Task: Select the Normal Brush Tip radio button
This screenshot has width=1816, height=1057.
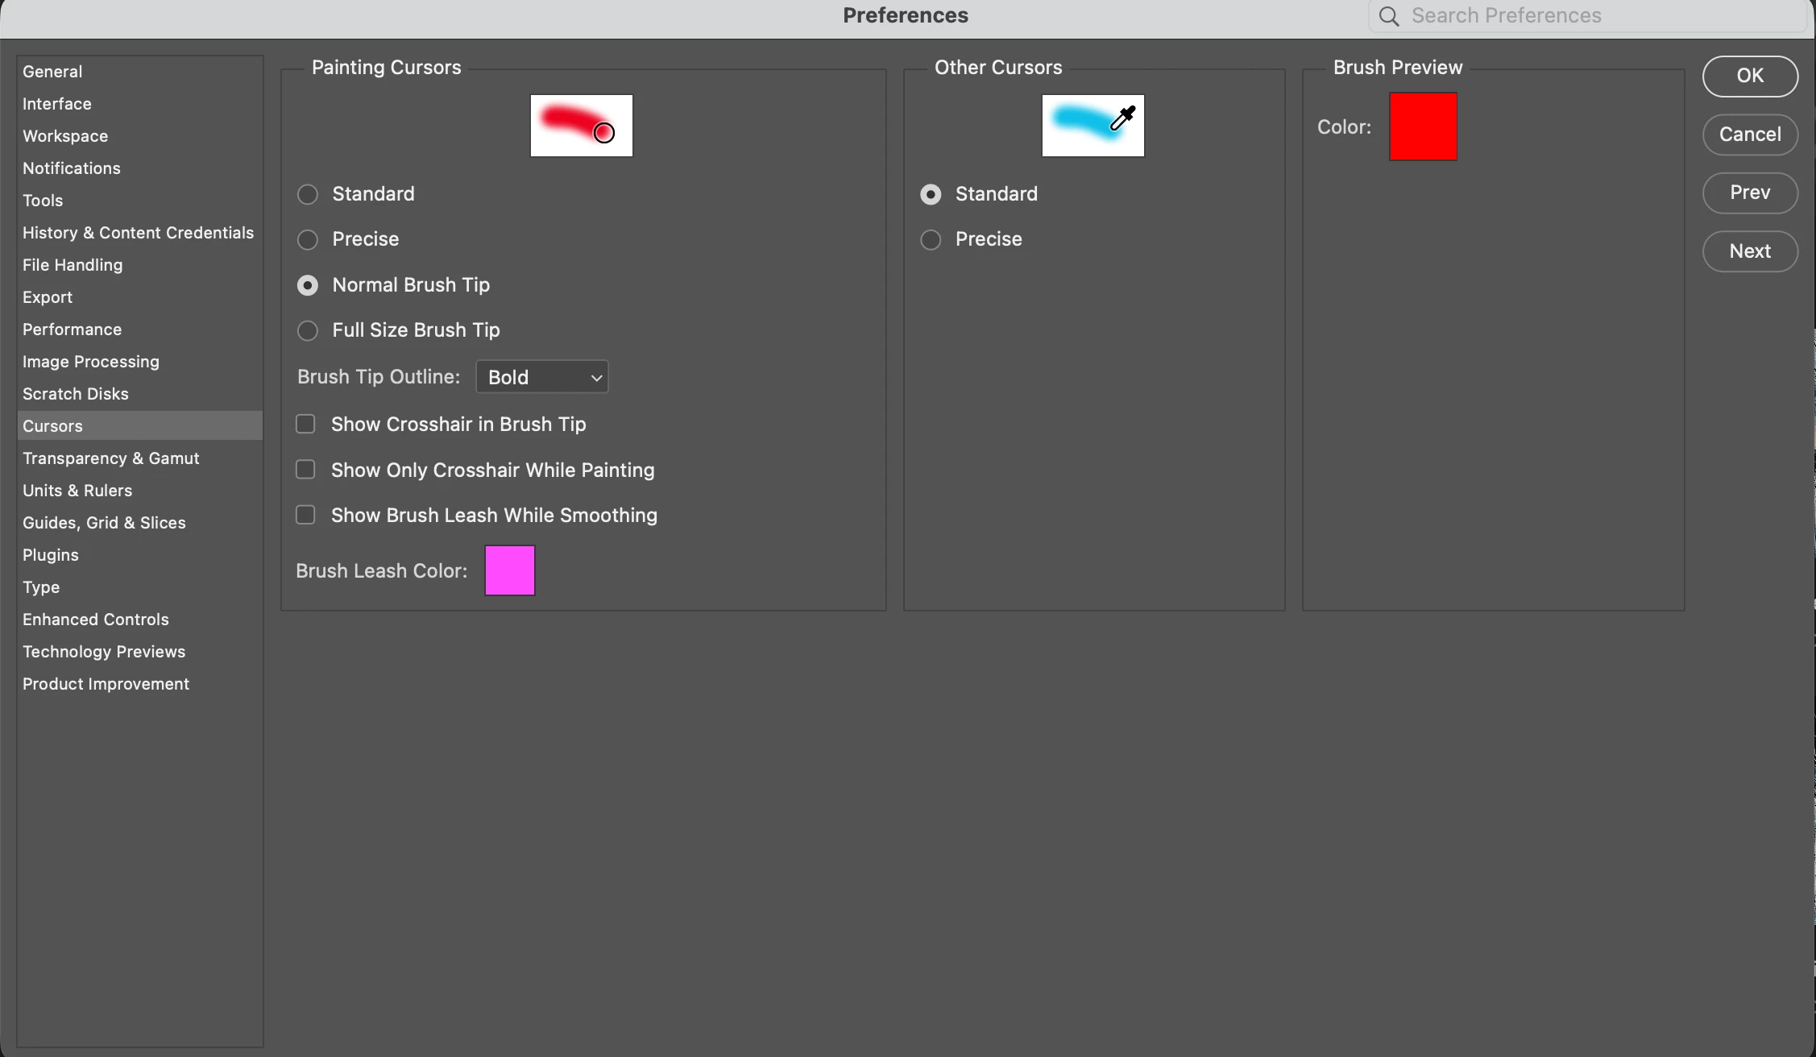Action: tap(308, 285)
